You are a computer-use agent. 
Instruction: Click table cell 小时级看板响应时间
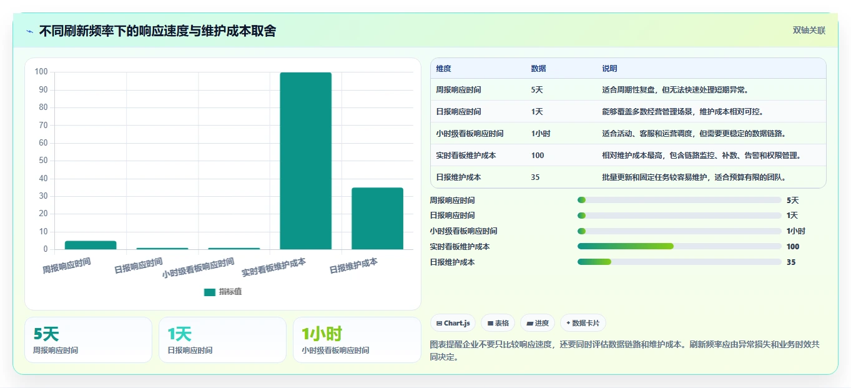(x=470, y=134)
